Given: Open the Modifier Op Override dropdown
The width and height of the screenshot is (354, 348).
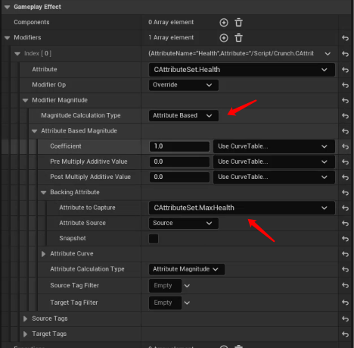Looking at the screenshot, I should coord(184,85).
